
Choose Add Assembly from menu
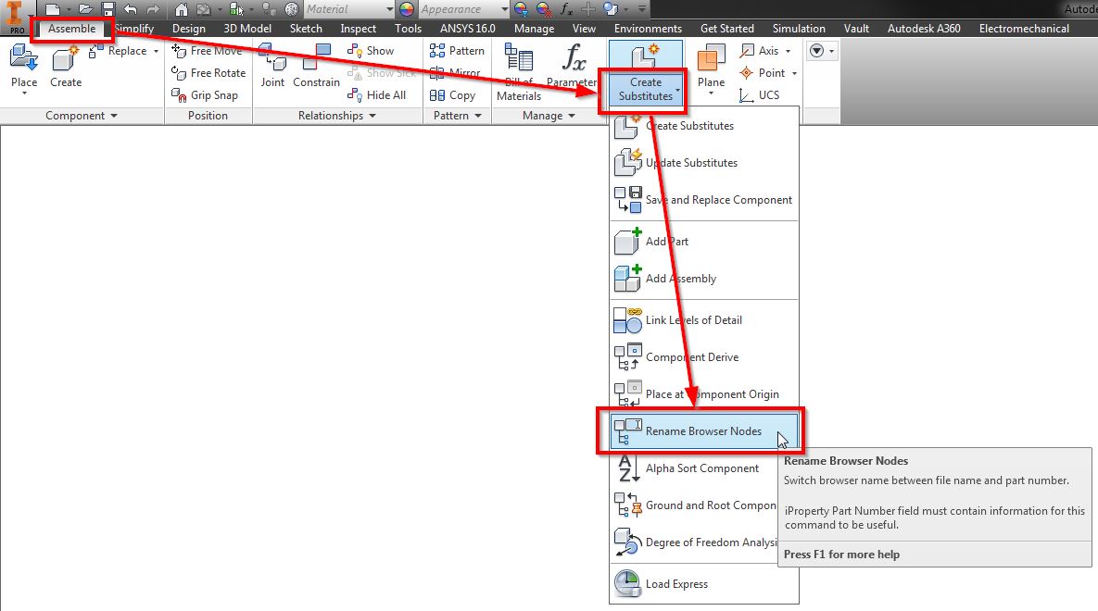coord(704,279)
